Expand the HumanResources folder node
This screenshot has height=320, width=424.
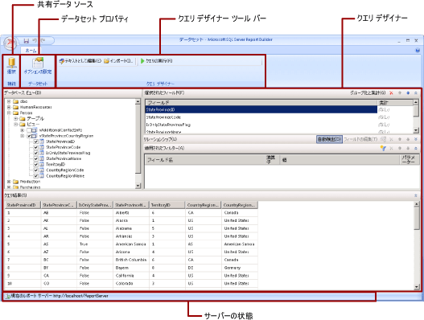[9, 107]
